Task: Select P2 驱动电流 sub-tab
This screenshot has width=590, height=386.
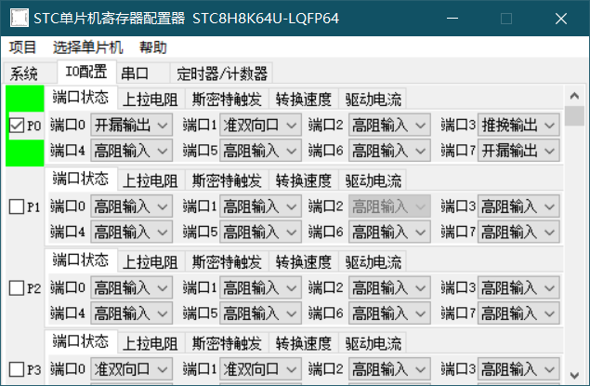Action: (373, 262)
